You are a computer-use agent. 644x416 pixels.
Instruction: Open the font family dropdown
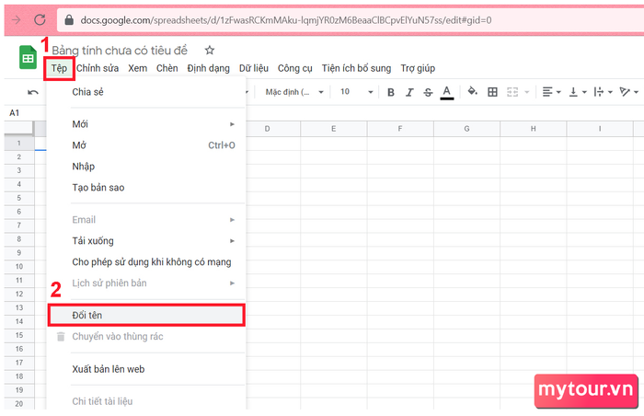[x=294, y=92]
